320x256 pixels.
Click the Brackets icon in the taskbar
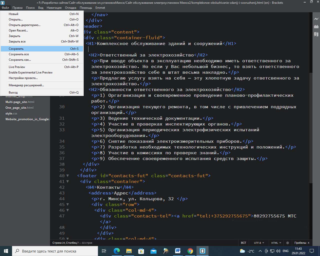coord(202,251)
